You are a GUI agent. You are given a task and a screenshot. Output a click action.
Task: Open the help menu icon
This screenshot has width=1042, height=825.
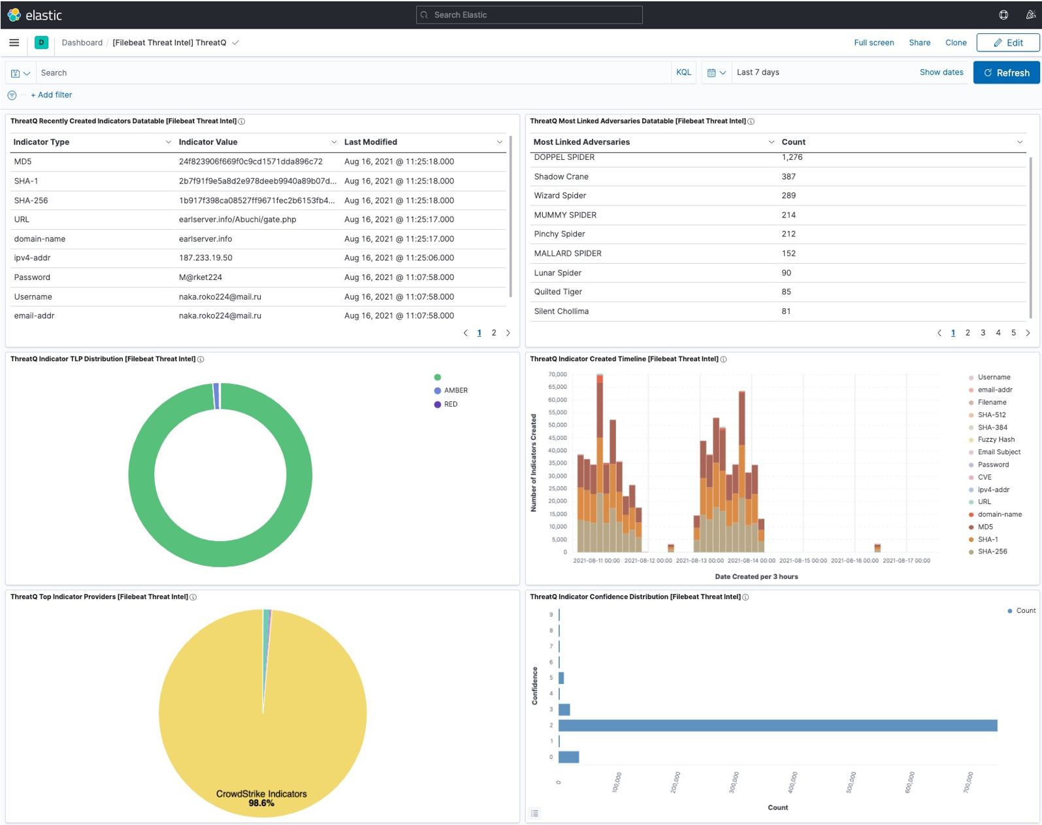[1003, 14]
